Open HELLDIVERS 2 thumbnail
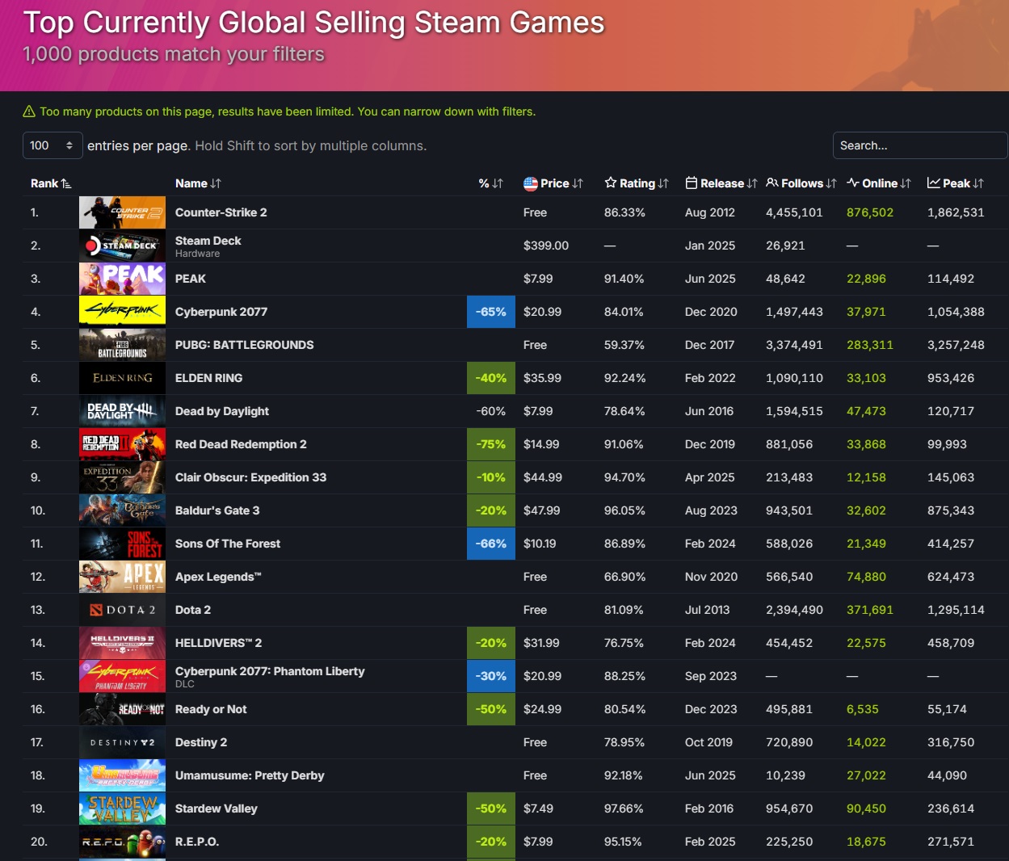The image size is (1009, 861). coord(122,643)
